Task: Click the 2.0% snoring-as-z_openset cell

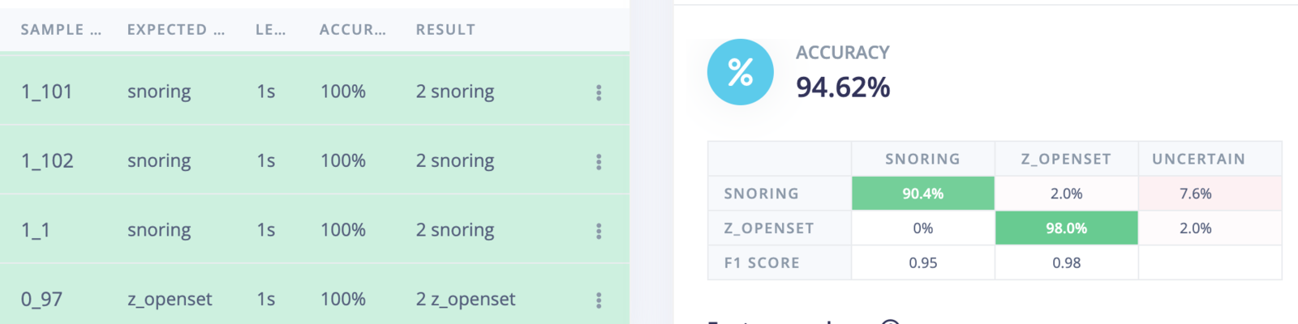Action: coord(1066,194)
